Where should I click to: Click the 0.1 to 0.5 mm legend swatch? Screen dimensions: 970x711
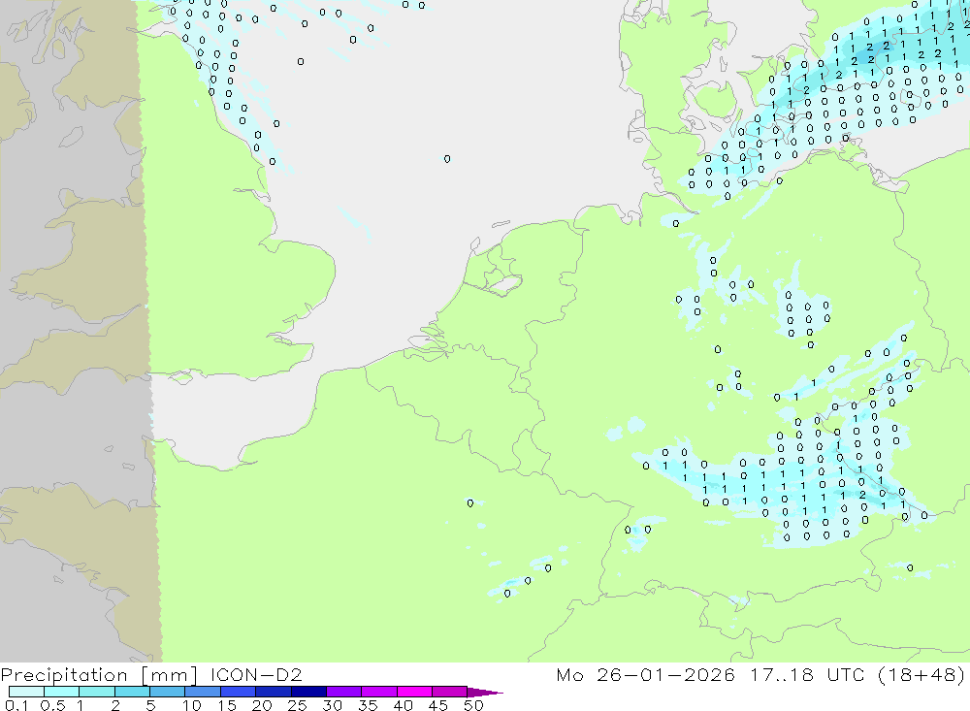[26, 692]
